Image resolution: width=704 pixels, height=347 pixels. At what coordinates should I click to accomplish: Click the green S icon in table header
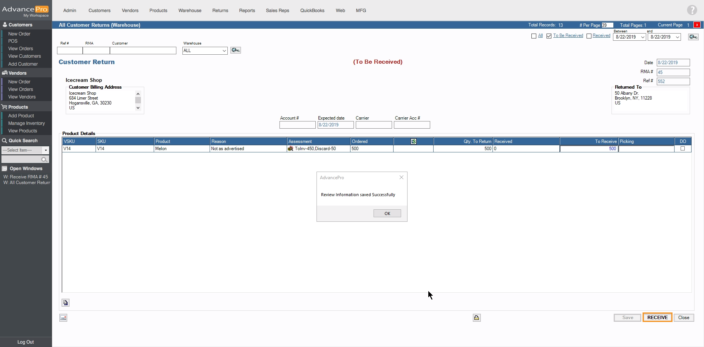pos(414,141)
